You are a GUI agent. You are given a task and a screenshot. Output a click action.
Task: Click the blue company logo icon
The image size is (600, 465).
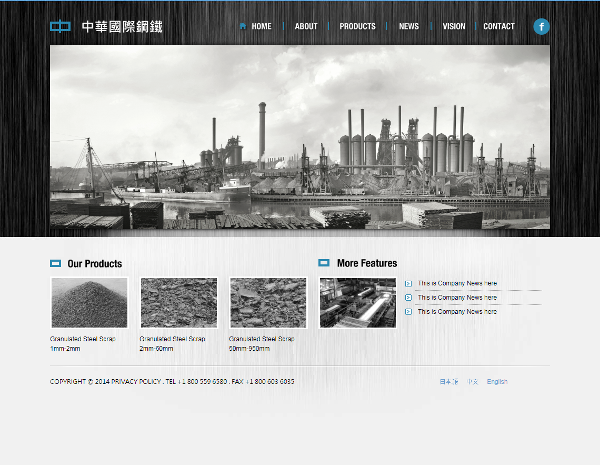(x=60, y=26)
